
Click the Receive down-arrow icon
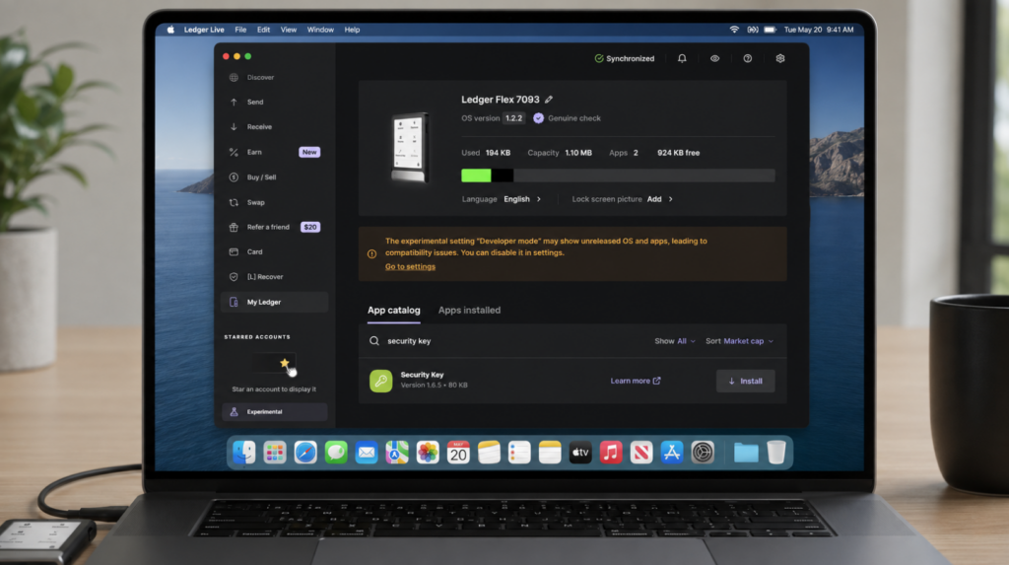tap(234, 127)
